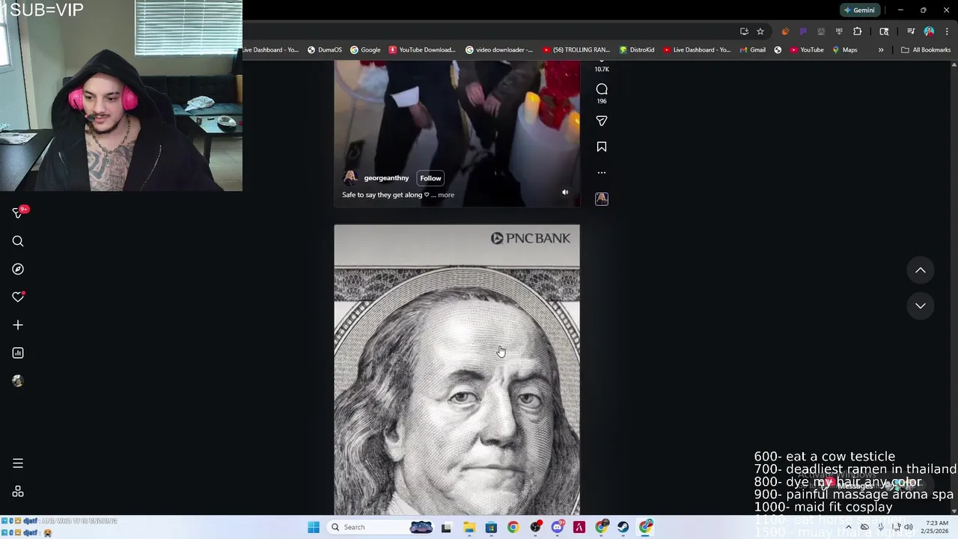Open Live Dashboard bookmark next to DistroKid
Screen dimensions: 958x539
[697, 50]
